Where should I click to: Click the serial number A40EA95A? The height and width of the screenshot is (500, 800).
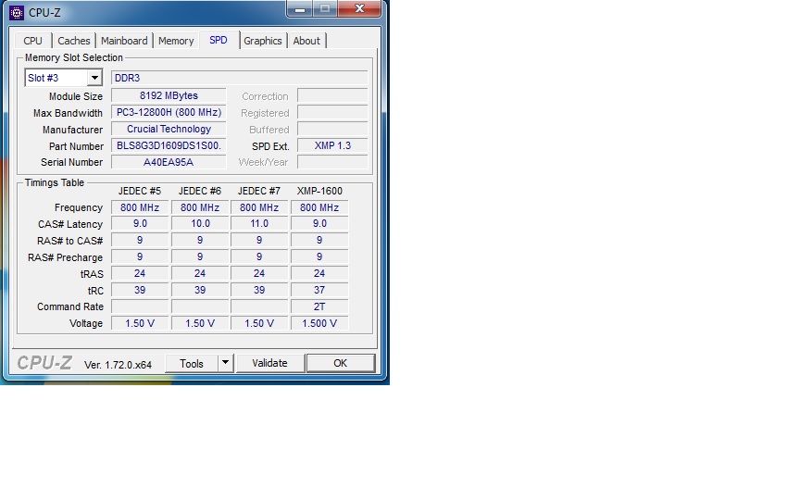tap(169, 162)
